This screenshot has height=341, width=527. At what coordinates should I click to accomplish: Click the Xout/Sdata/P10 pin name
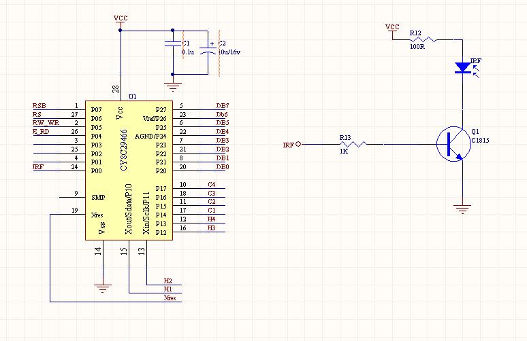pyautogui.click(x=128, y=209)
